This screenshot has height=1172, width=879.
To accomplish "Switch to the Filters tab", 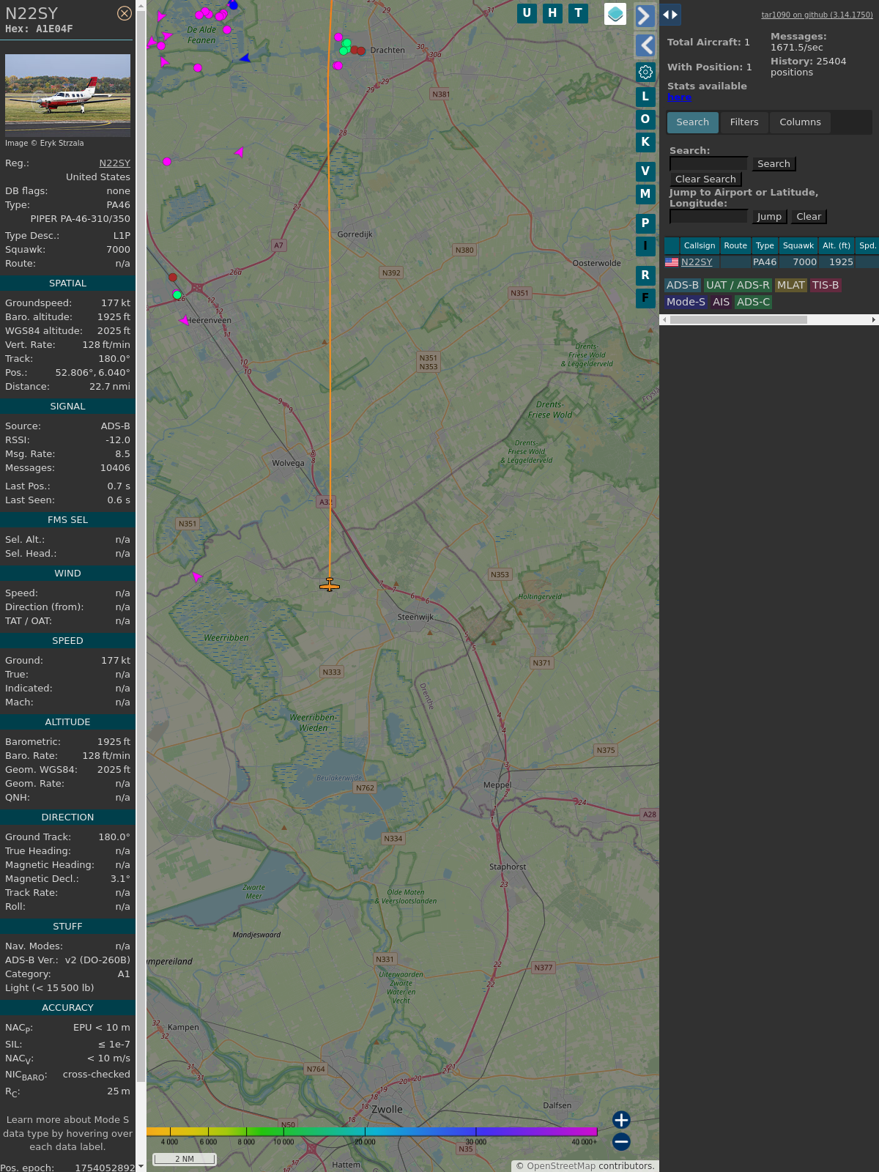I will click(744, 122).
